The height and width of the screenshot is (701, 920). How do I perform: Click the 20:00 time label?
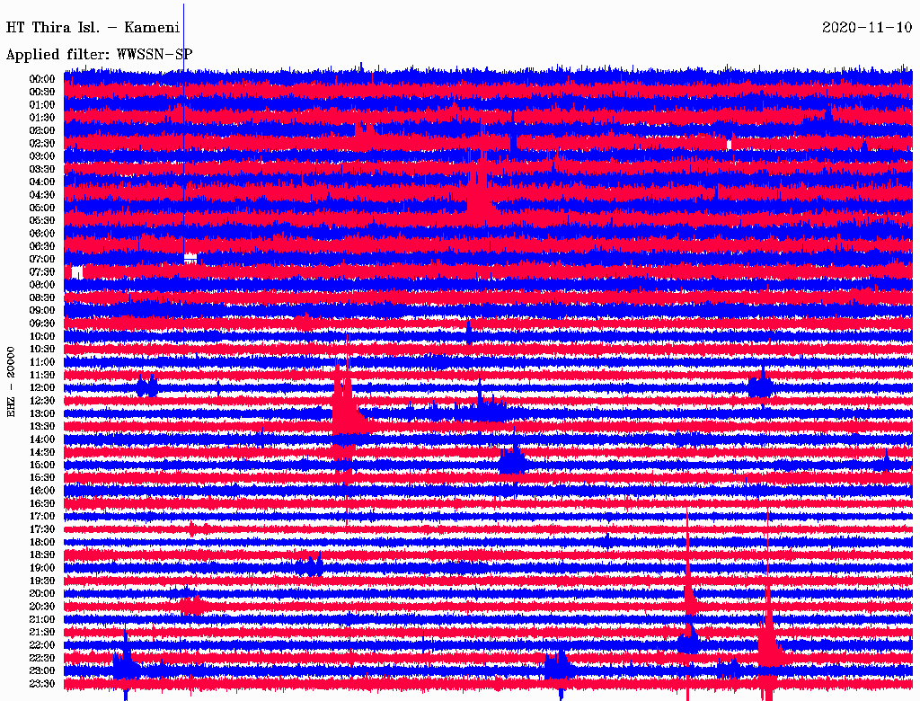pyautogui.click(x=41, y=593)
